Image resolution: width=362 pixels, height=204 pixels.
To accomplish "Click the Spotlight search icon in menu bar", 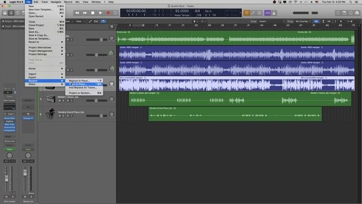I will tap(351, 2).
